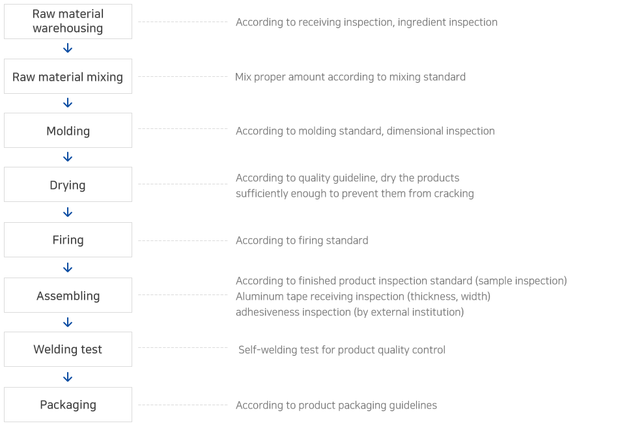Image resolution: width=622 pixels, height=430 pixels.
Task: Choose the Assembling step box
Action: click(x=68, y=295)
